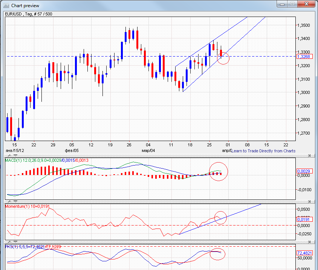Viewport: 318px width, 270px height.
Task: Click the 25 date axis label
Action: (209, 145)
